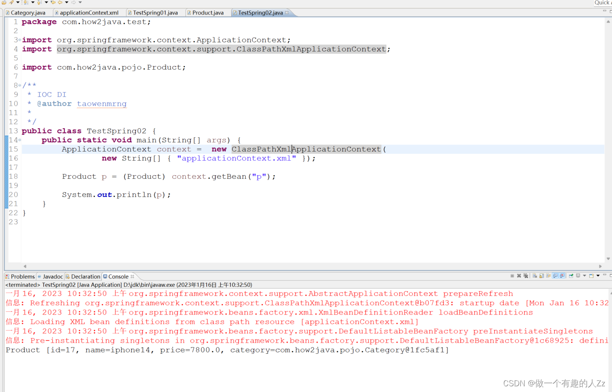Click the underlined author name taowenmrng
The height and width of the screenshot is (392, 612).
pos(102,104)
